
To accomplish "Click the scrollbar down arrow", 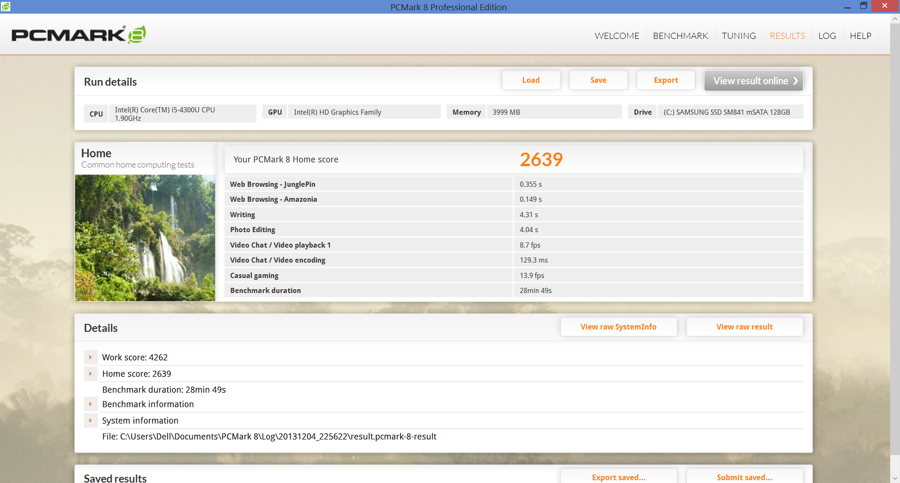I will coord(895,477).
